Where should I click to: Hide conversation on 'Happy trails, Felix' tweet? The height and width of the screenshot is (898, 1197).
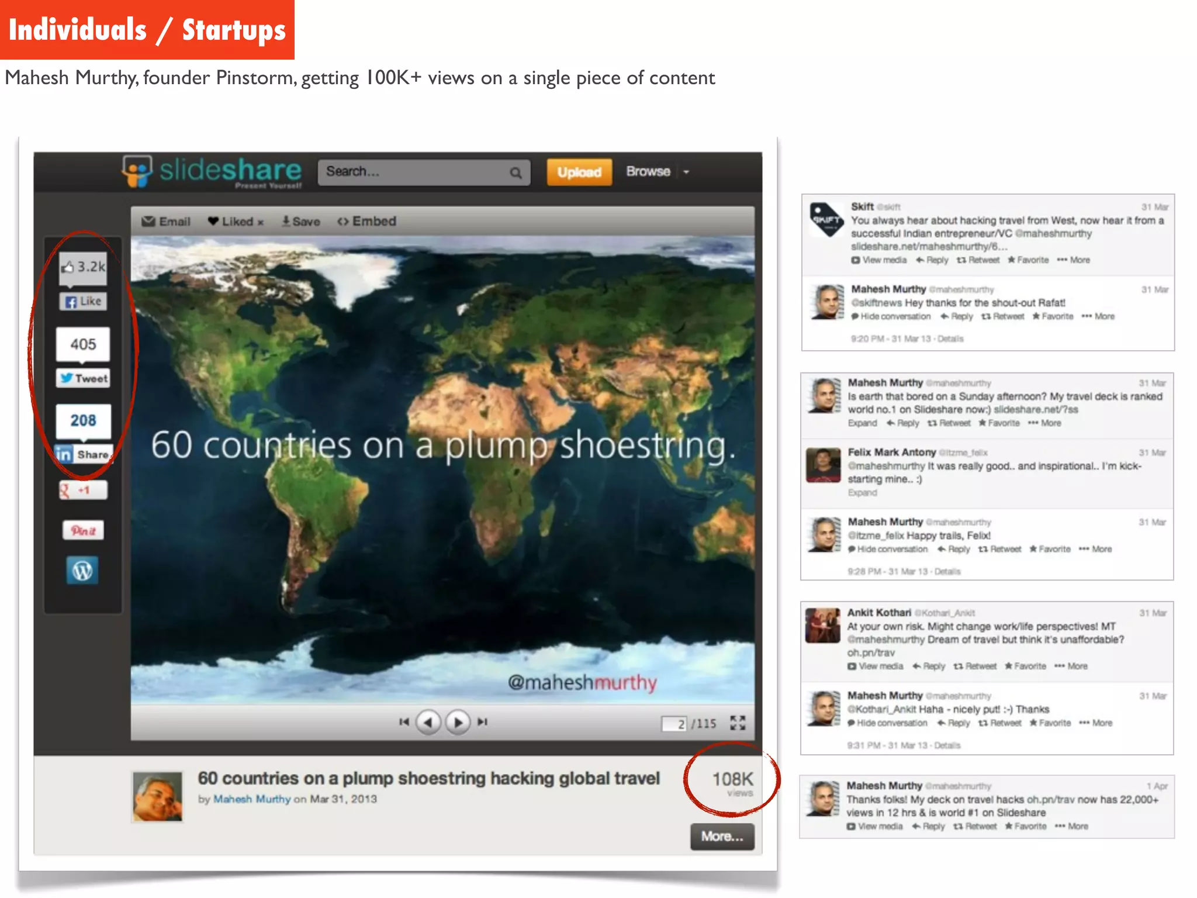click(x=888, y=550)
